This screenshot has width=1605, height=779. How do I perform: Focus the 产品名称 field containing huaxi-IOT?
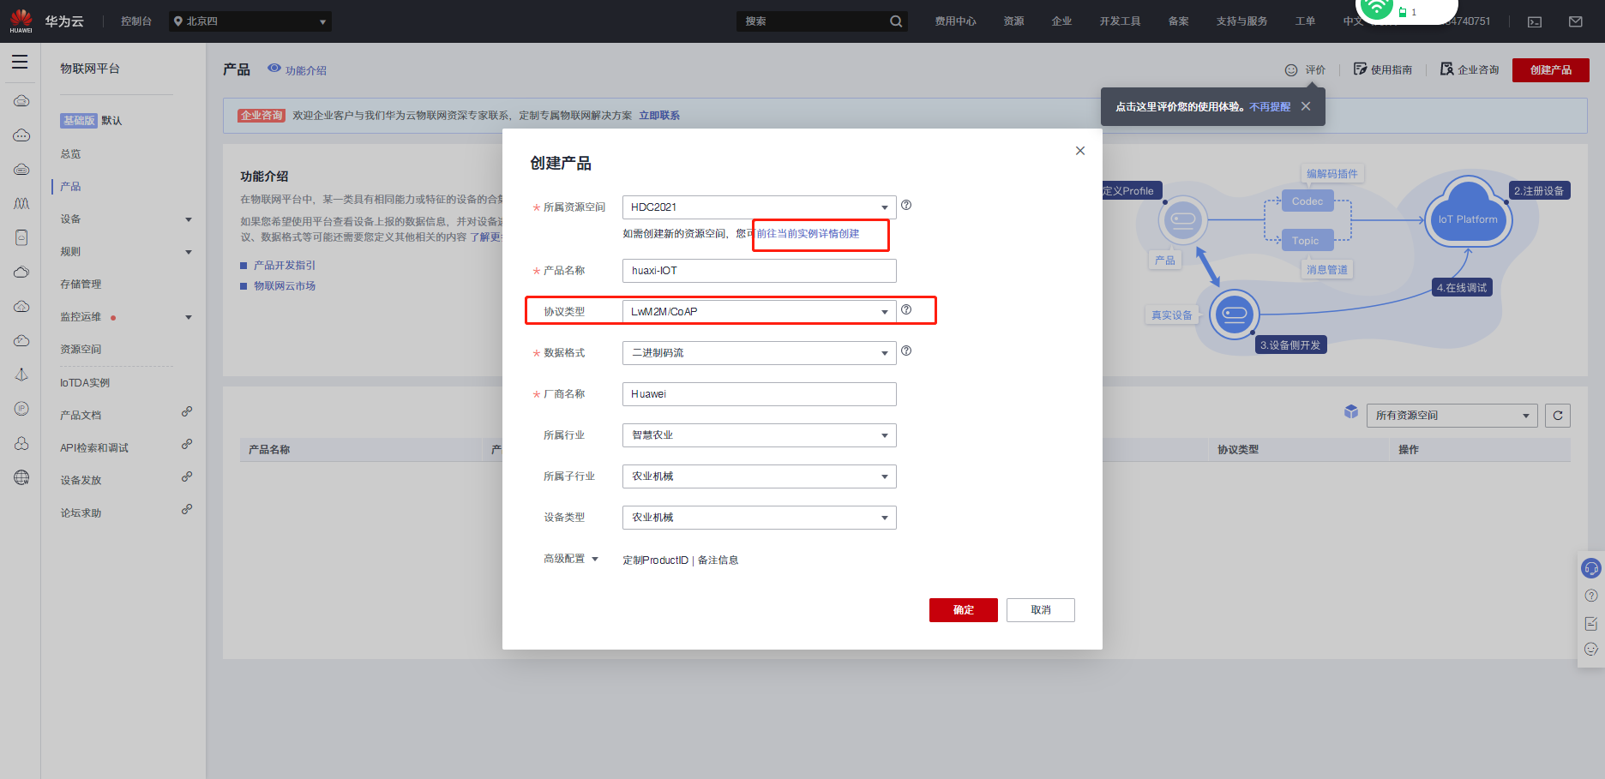(x=759, y=271)
